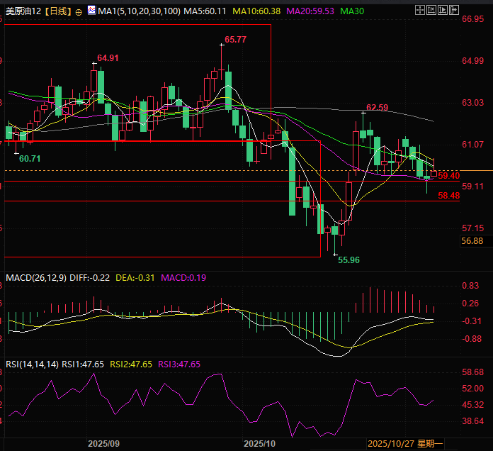493x451 pixels.
Task: Open the 【日线】 period selector
Action: (57, 12)
